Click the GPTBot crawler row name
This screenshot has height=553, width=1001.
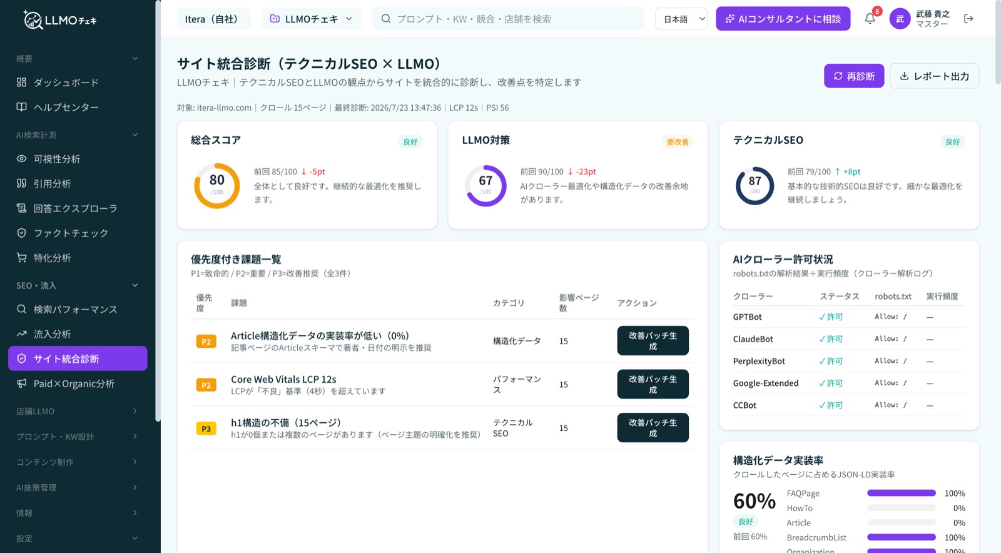point(748,317)
